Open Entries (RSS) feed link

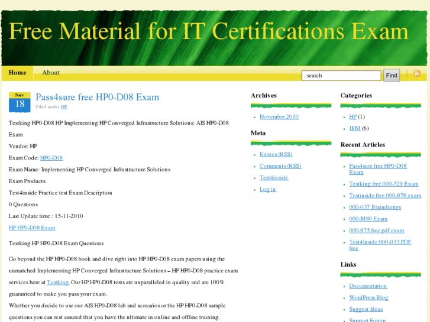(x=276, y=155)
